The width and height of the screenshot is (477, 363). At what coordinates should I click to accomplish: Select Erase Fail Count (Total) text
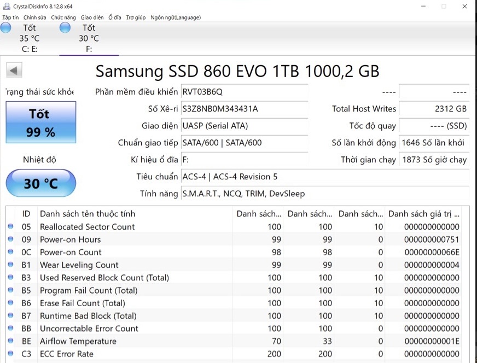pos(83,303)
